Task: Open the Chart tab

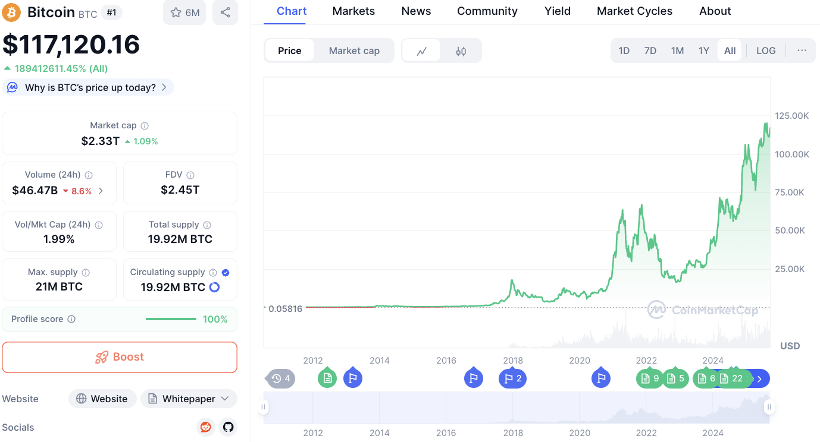Action: [292, 11]
